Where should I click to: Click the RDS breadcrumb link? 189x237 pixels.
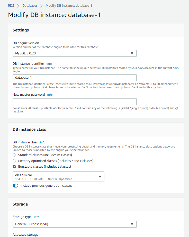[11, 5]
